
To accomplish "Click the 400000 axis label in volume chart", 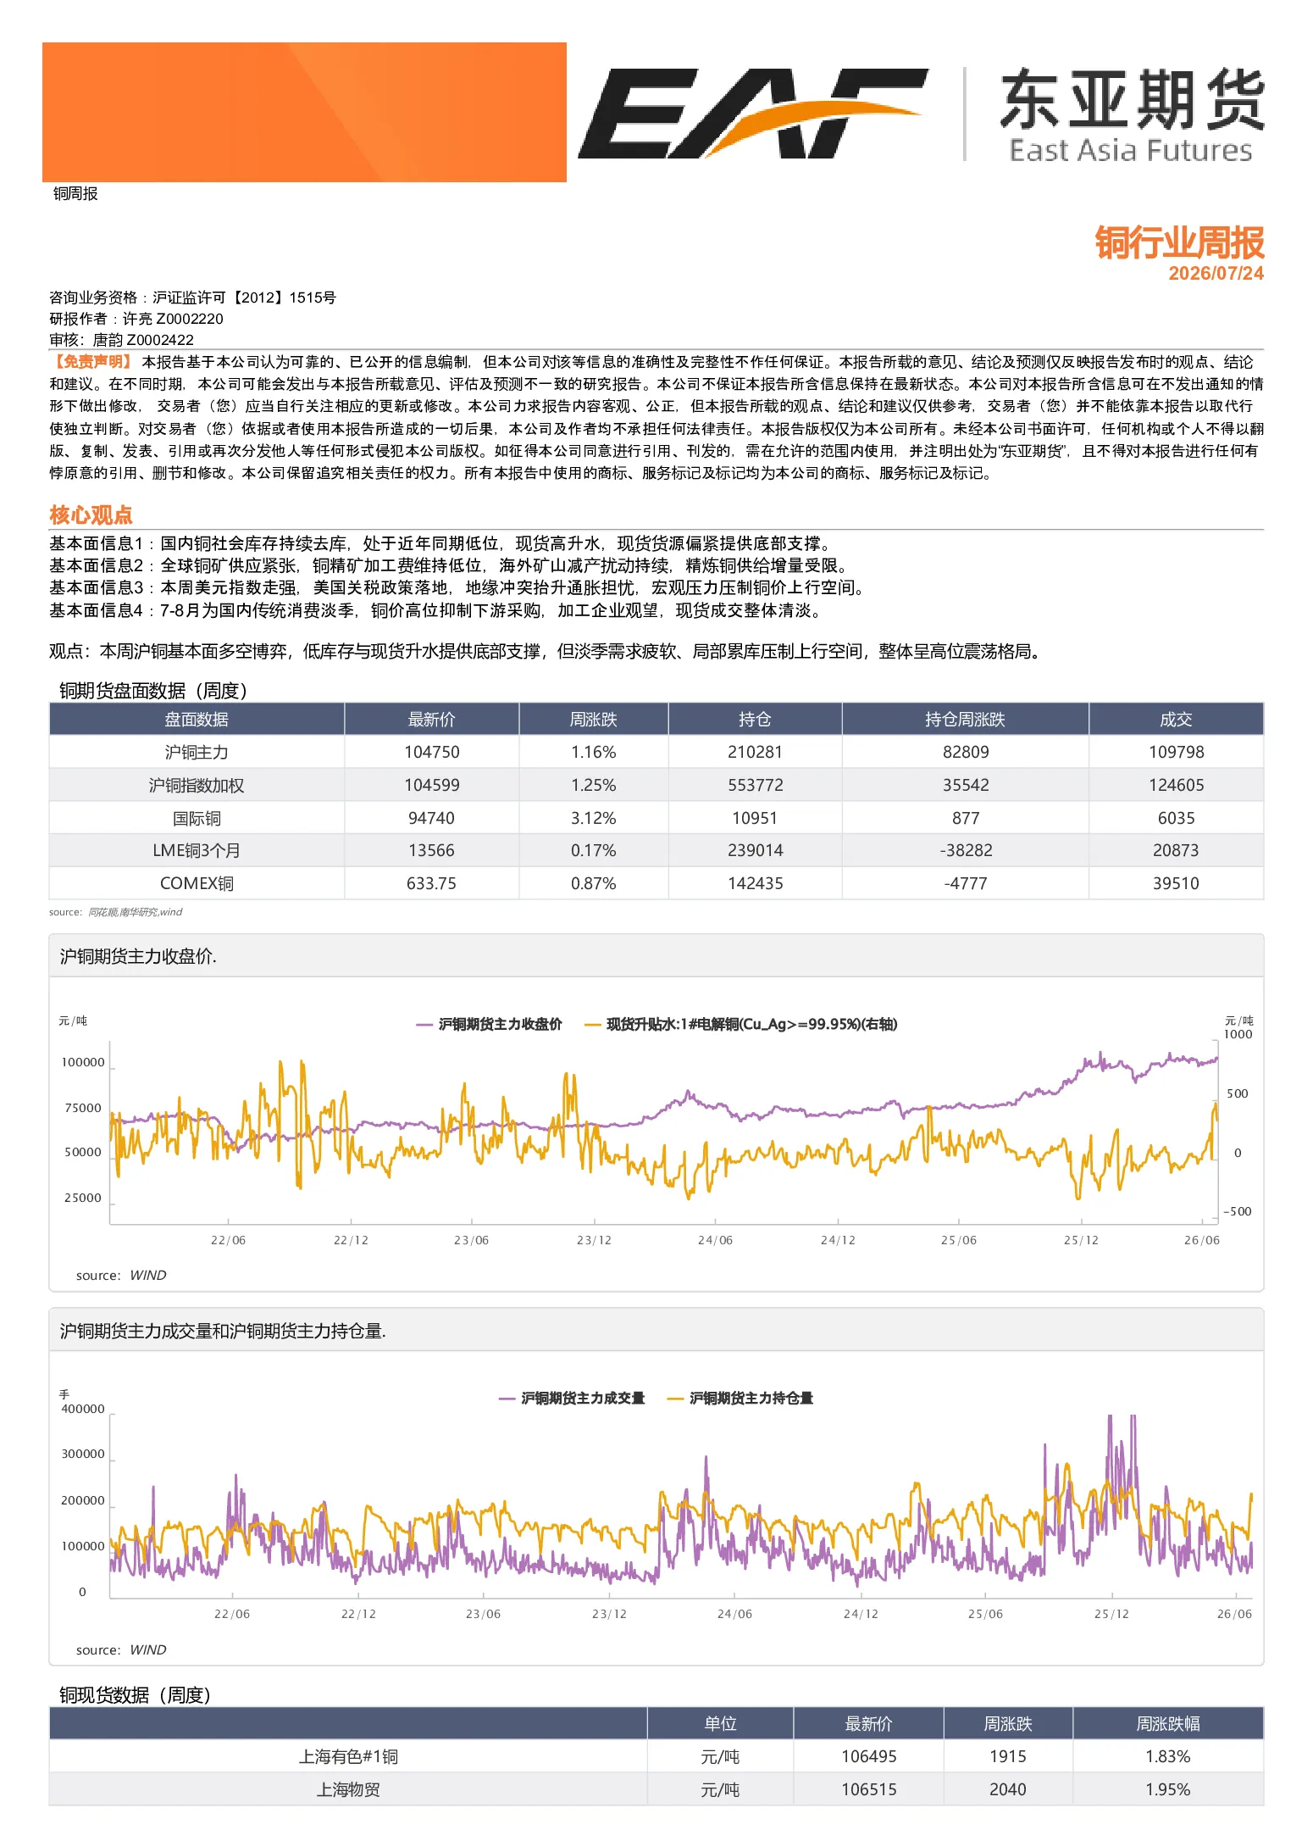I will click(x=83, y=1409).
